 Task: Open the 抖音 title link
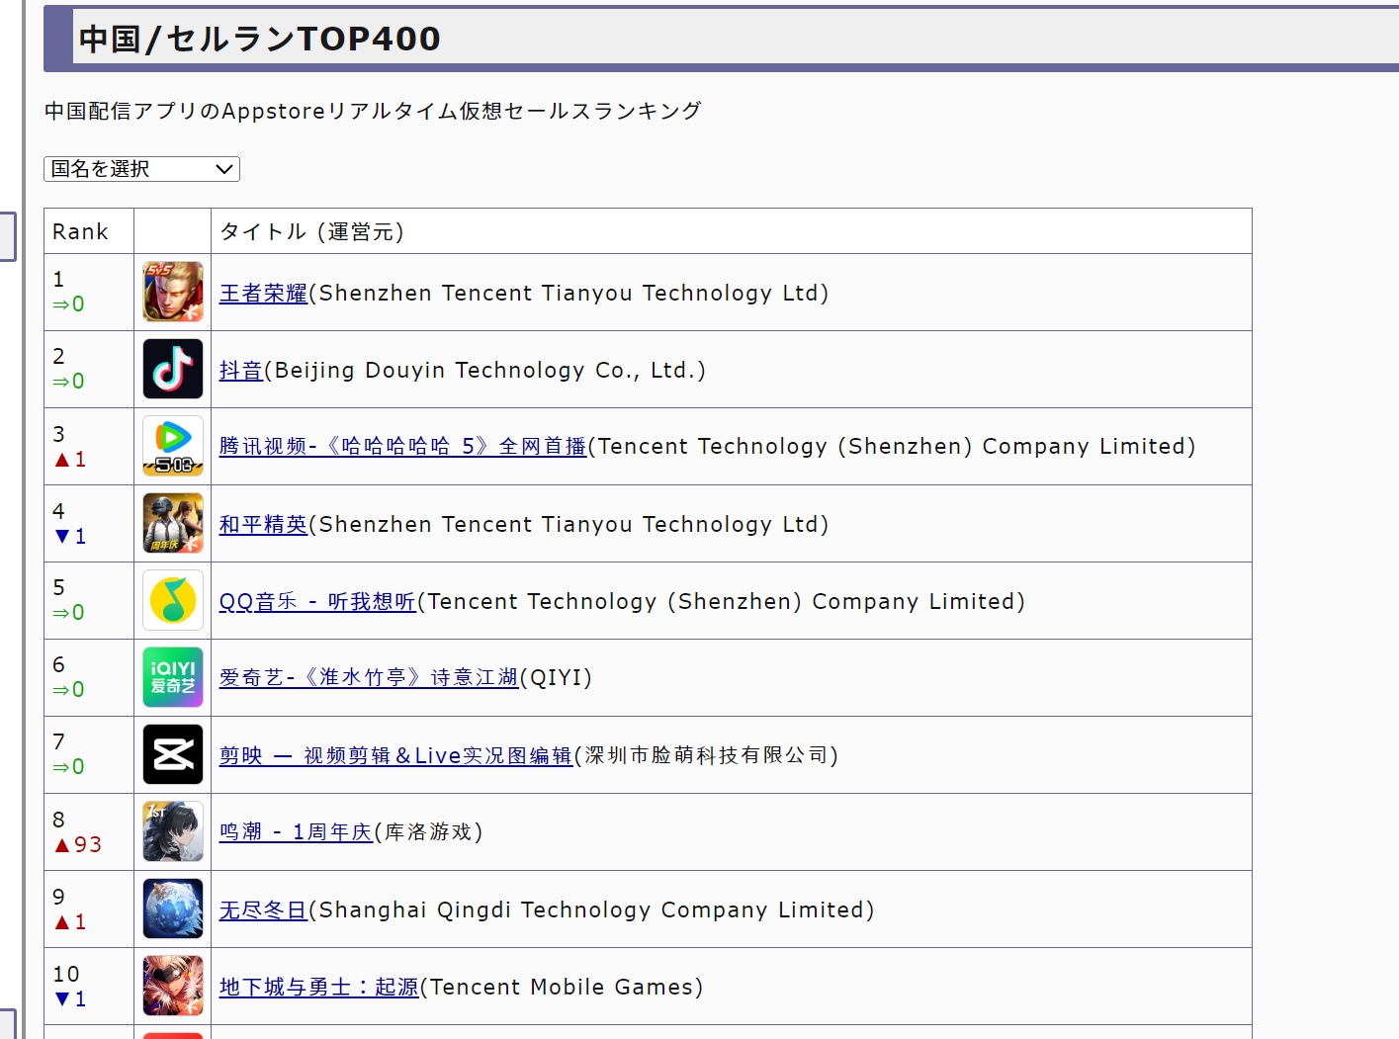241,371
